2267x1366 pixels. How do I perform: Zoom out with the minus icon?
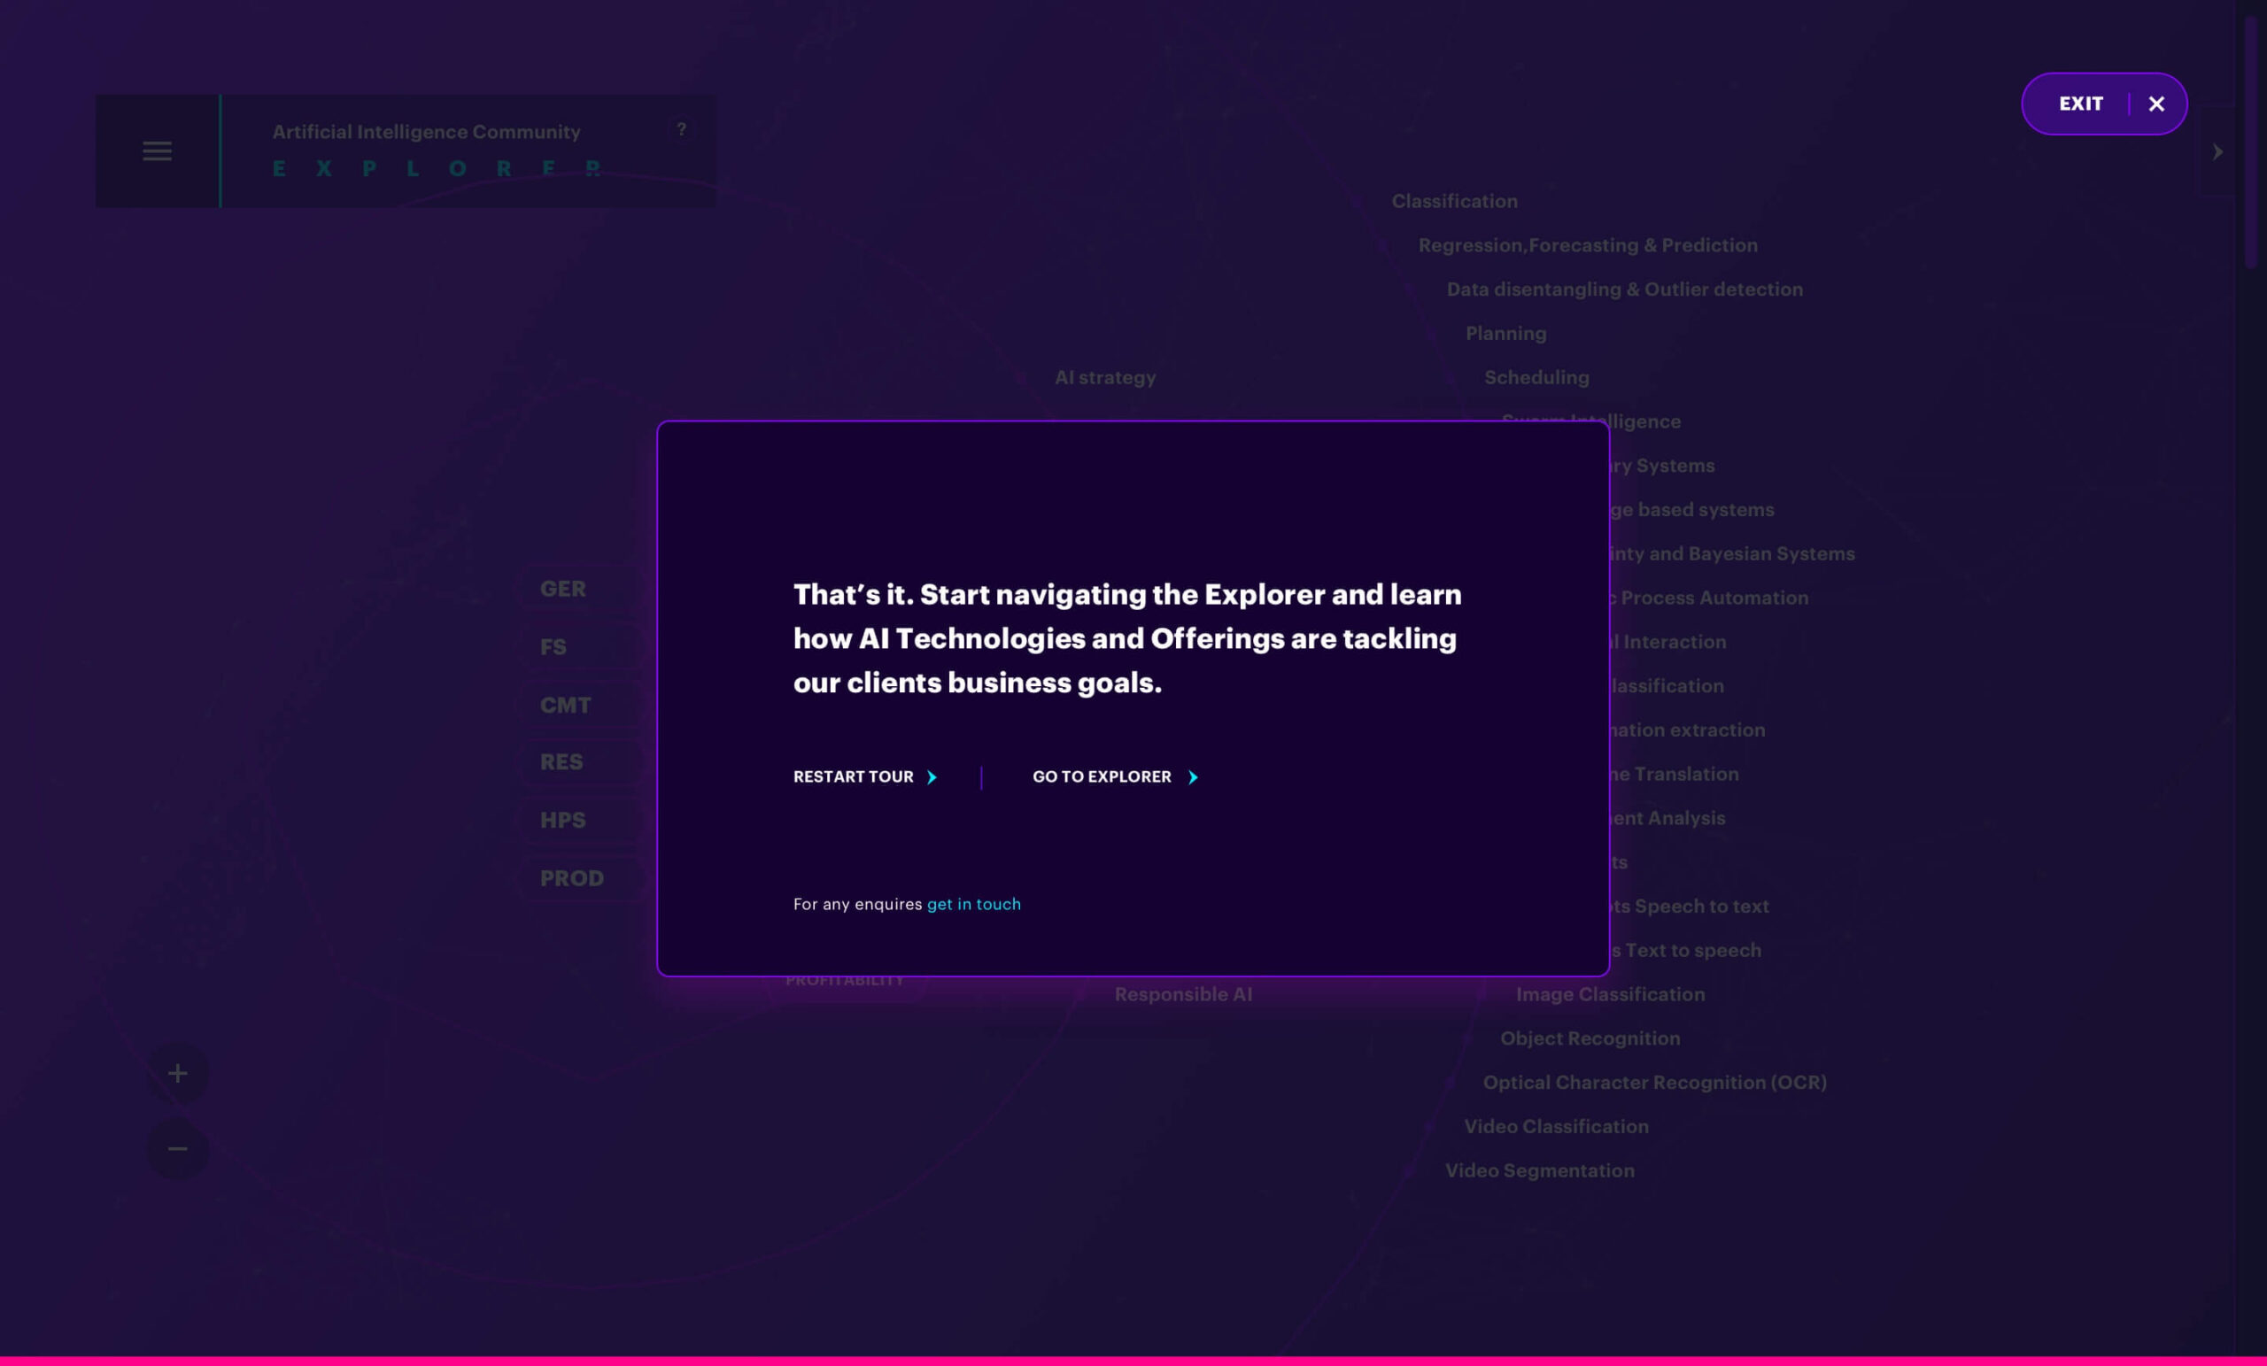tap(178, 1149)
